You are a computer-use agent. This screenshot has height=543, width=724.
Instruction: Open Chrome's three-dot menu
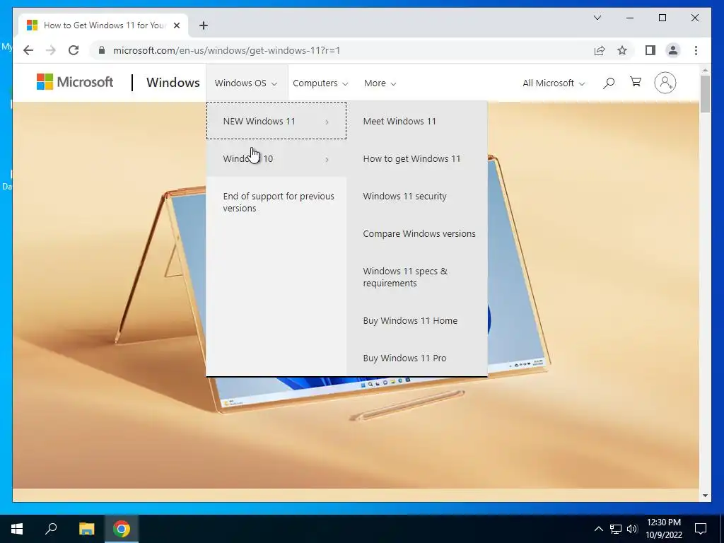click(x=696, y=50)
